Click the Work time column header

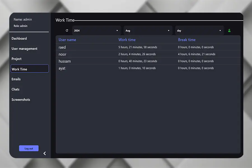tap(127, 39)
